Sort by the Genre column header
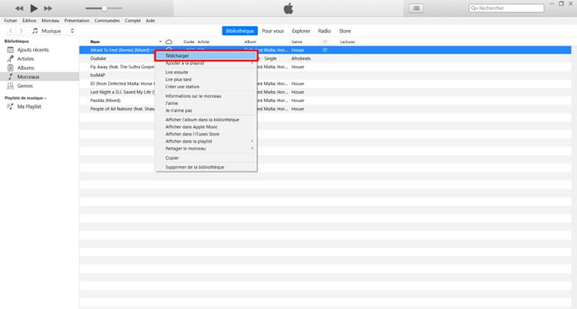 click(x=297, y=41)
